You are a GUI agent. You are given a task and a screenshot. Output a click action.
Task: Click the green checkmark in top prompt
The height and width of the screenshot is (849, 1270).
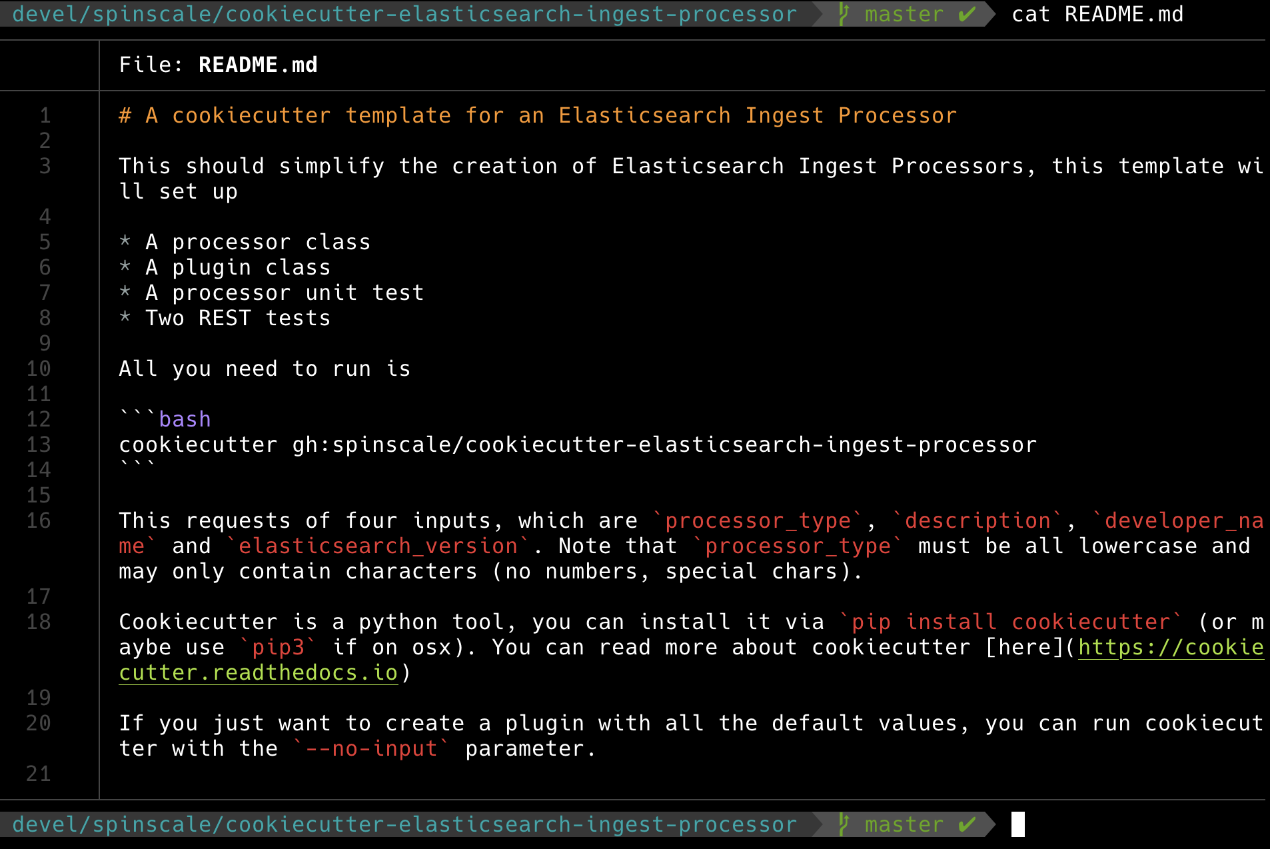click(967, 14)
